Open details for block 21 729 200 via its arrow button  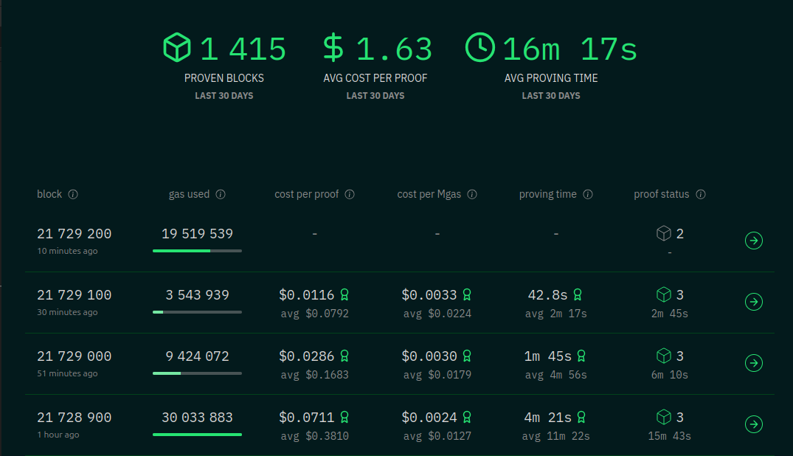(753, 240)
